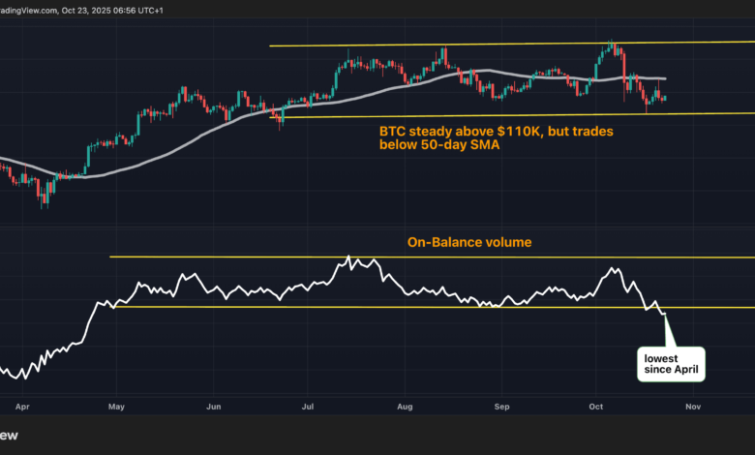The image size is (755, 455).
Task: Select the Jul label on time axis
Action: tap(307, 408)
